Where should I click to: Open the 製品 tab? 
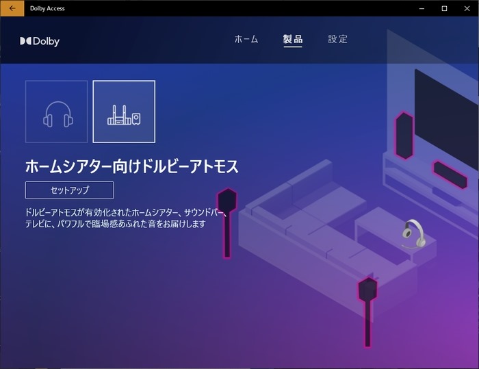pos(293,39)
